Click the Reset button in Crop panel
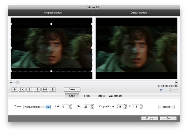 click(166, 107)
